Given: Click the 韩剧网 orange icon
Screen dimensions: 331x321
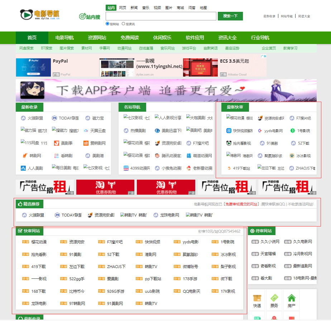Looking at the screenshot, I should 25,156.
